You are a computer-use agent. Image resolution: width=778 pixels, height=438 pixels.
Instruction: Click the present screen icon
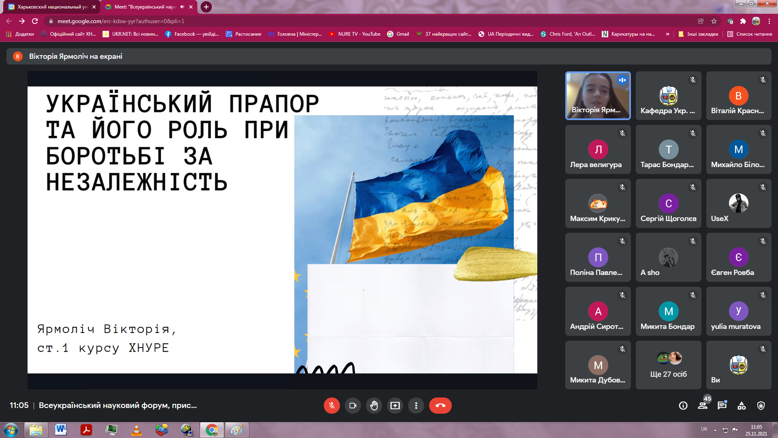[x=395, y=406]
